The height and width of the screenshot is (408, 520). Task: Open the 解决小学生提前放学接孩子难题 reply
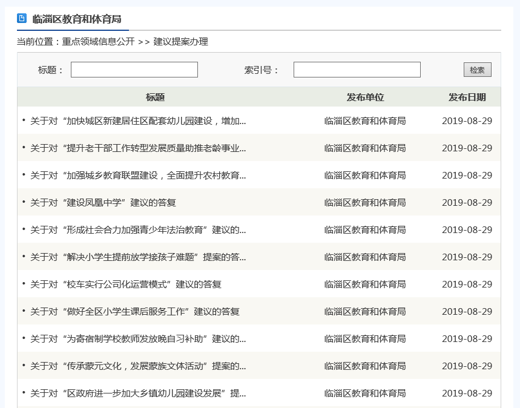click(x=138, y=257)
